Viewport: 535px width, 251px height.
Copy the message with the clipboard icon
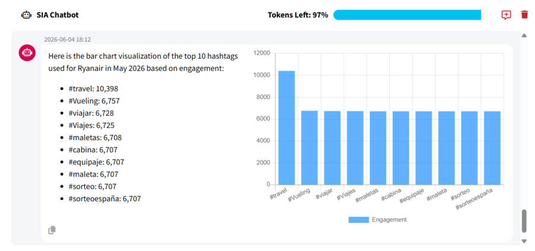click(52, 230)
